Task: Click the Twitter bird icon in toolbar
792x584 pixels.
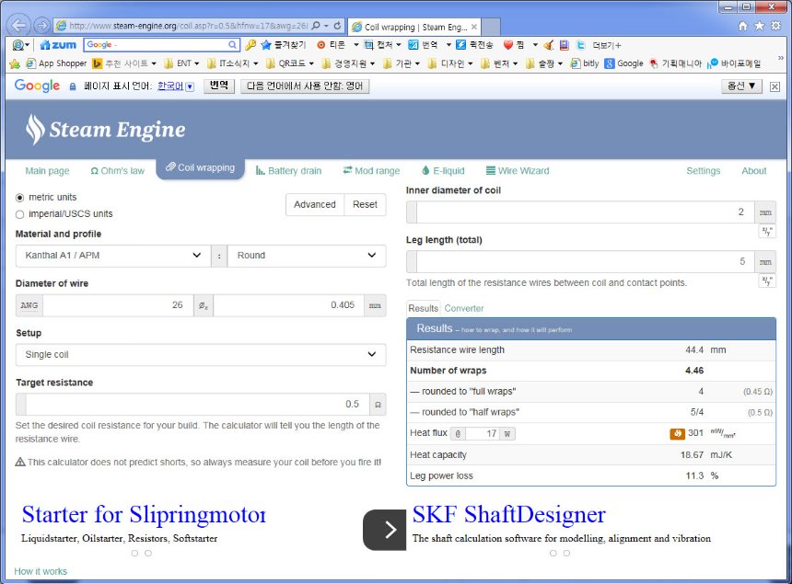Action: 581,45
